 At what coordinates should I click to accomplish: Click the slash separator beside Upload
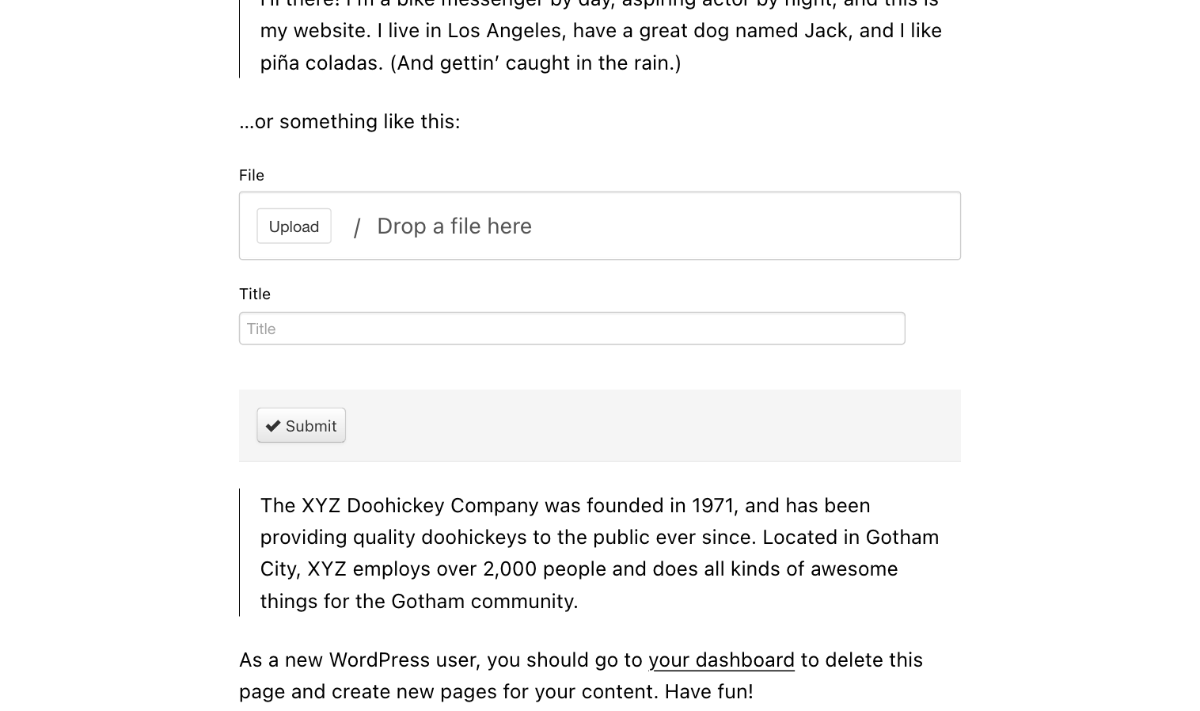pyautogui.click(x=357, y=227)
